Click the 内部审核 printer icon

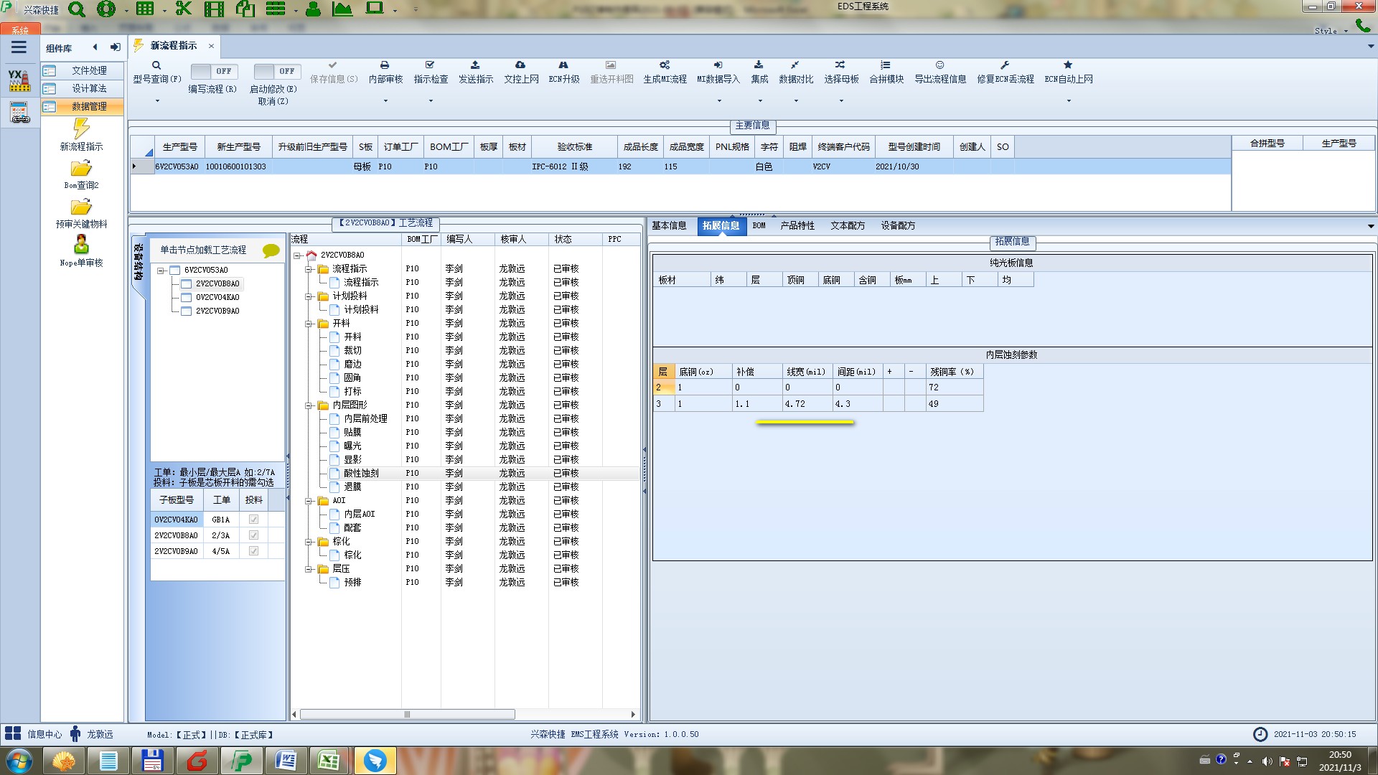pyautogui.click(x=385, y=65)
